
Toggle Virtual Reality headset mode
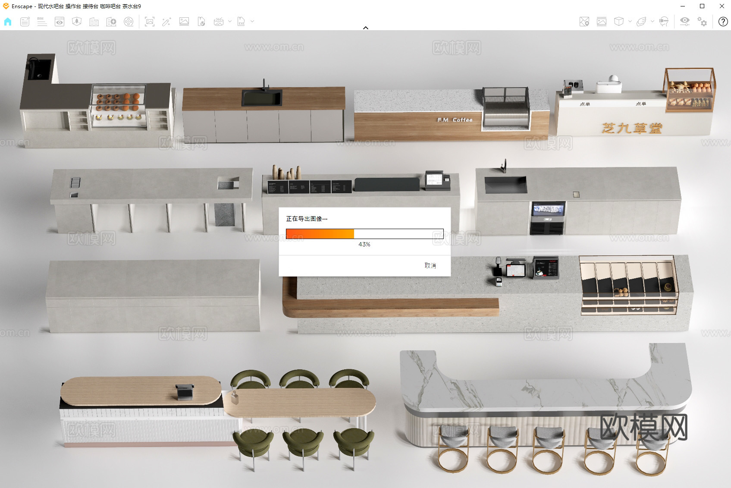[x=664, y=22]
